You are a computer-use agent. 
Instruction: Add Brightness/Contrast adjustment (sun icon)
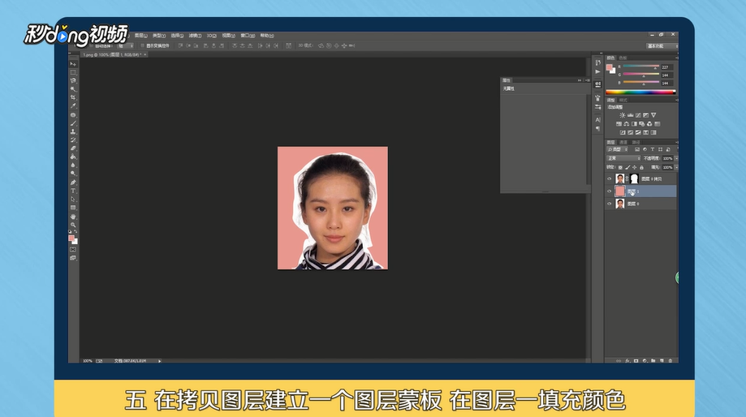(623, 115)
